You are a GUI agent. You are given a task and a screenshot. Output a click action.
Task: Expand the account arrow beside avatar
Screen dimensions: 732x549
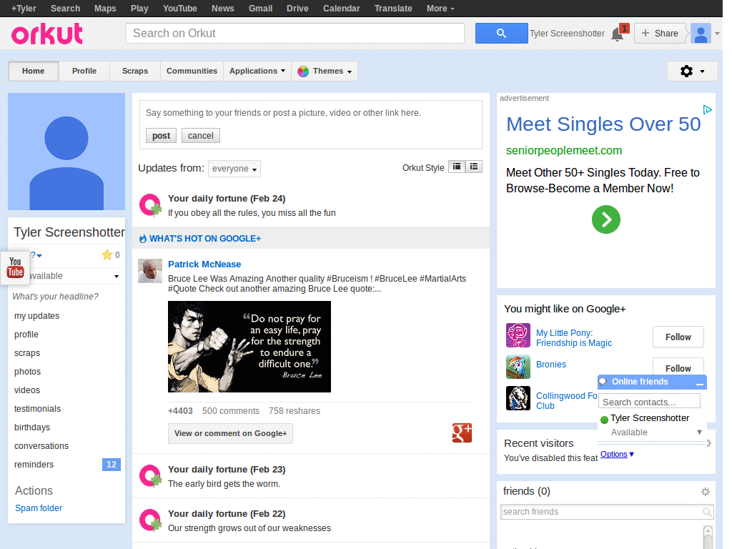pyautogui.click(x=717, y=34)
